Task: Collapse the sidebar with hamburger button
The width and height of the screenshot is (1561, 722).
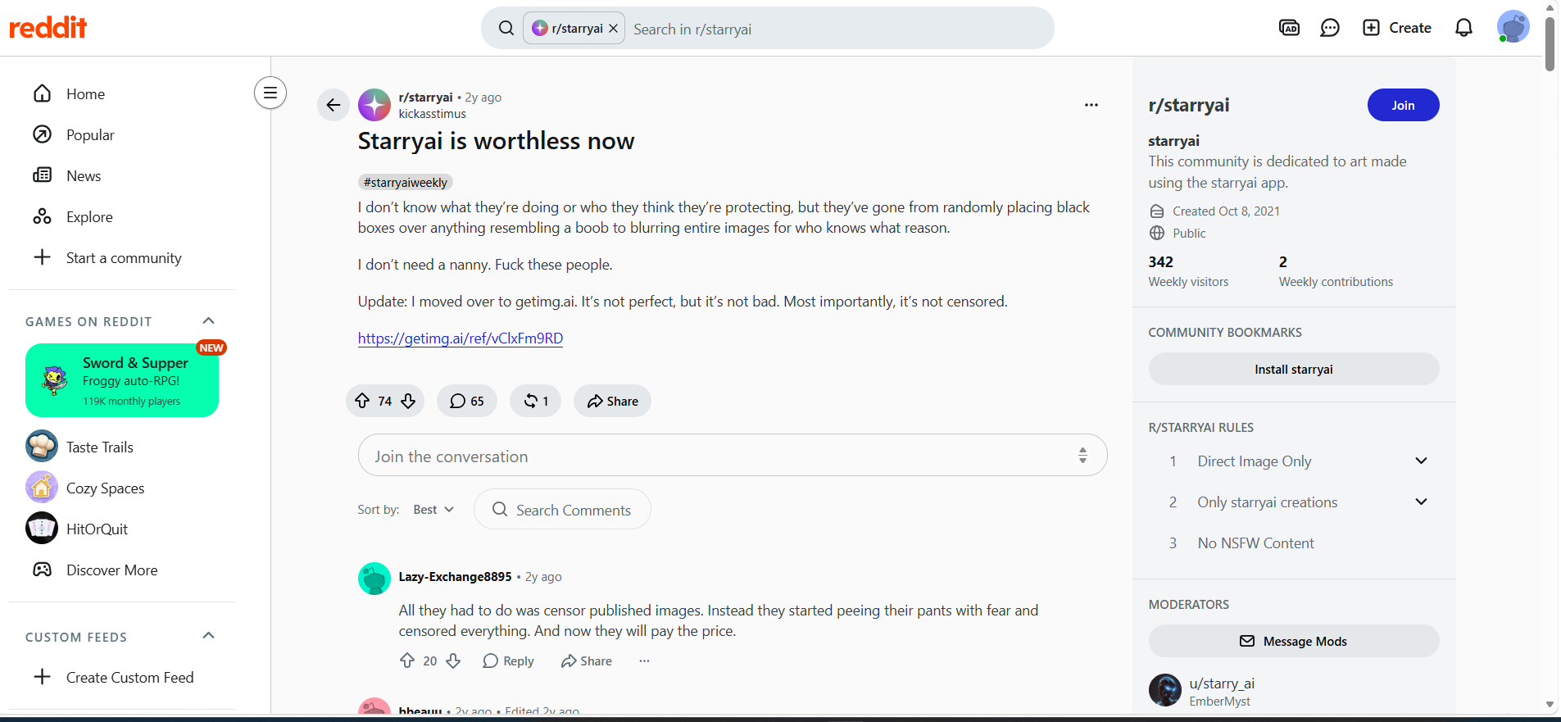Action: (270, 93)
